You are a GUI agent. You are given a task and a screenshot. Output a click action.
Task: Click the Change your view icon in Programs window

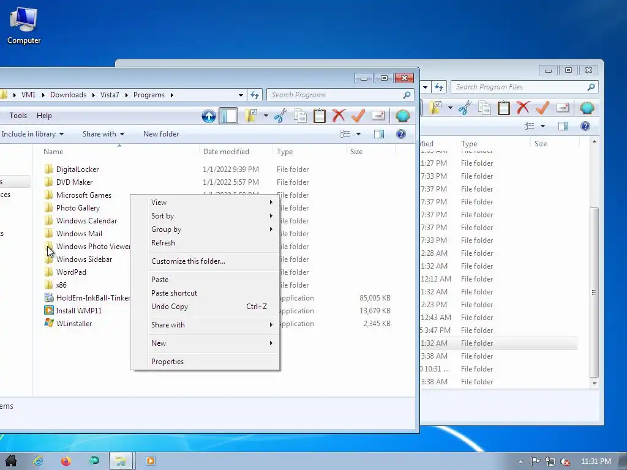click(345, 134)
